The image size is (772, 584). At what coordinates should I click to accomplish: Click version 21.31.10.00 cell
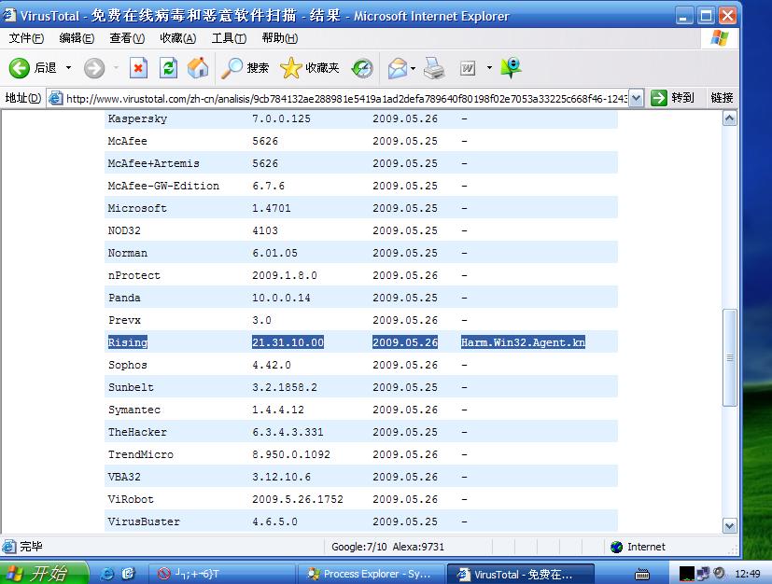(288, 342)
